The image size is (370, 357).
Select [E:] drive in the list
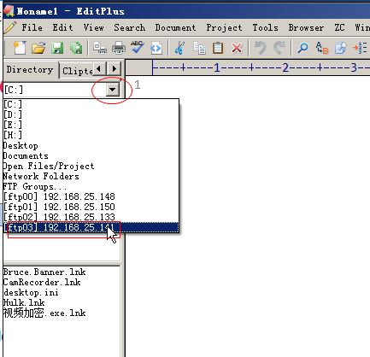pos(91,125)
